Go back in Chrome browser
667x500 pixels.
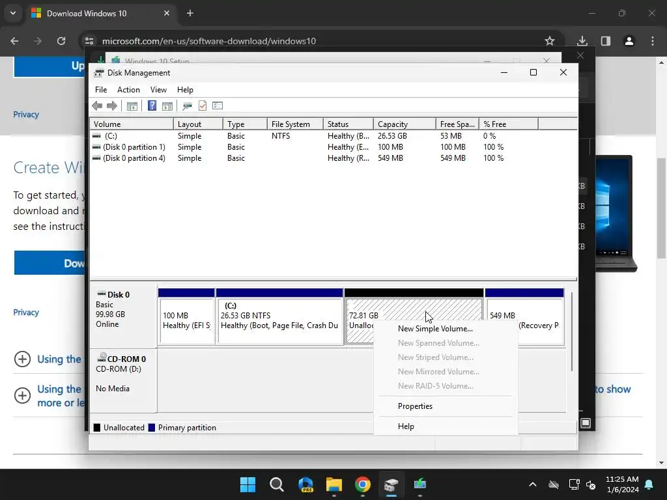coord(14,41)
